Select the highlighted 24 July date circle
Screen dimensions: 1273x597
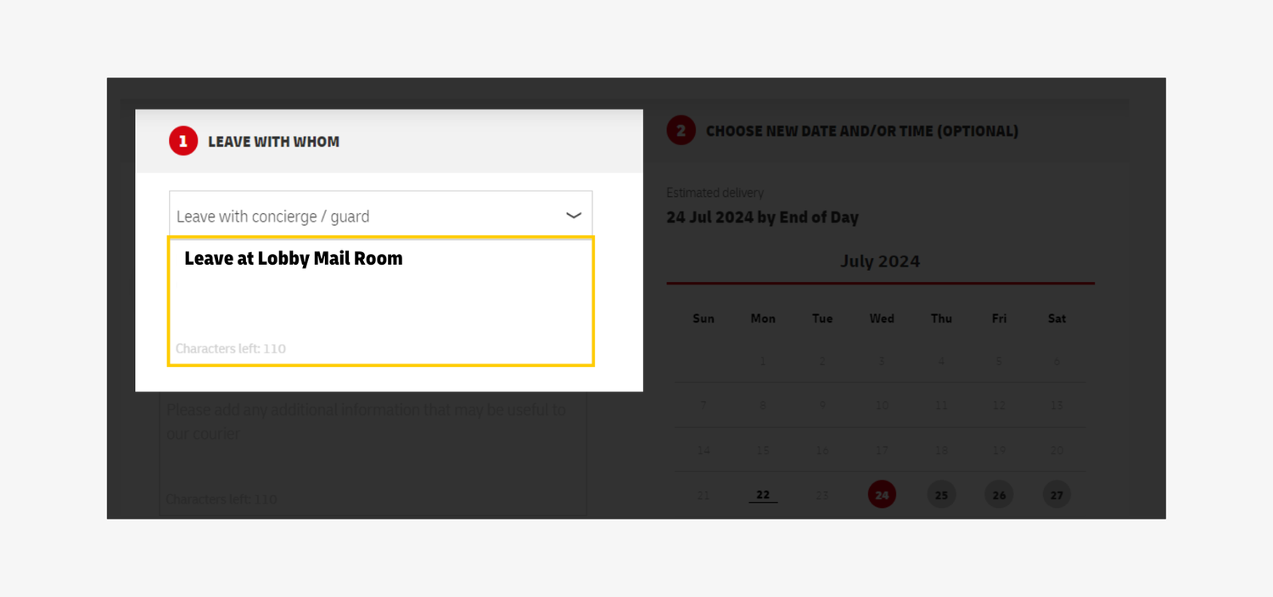click(x=881, y=493)
